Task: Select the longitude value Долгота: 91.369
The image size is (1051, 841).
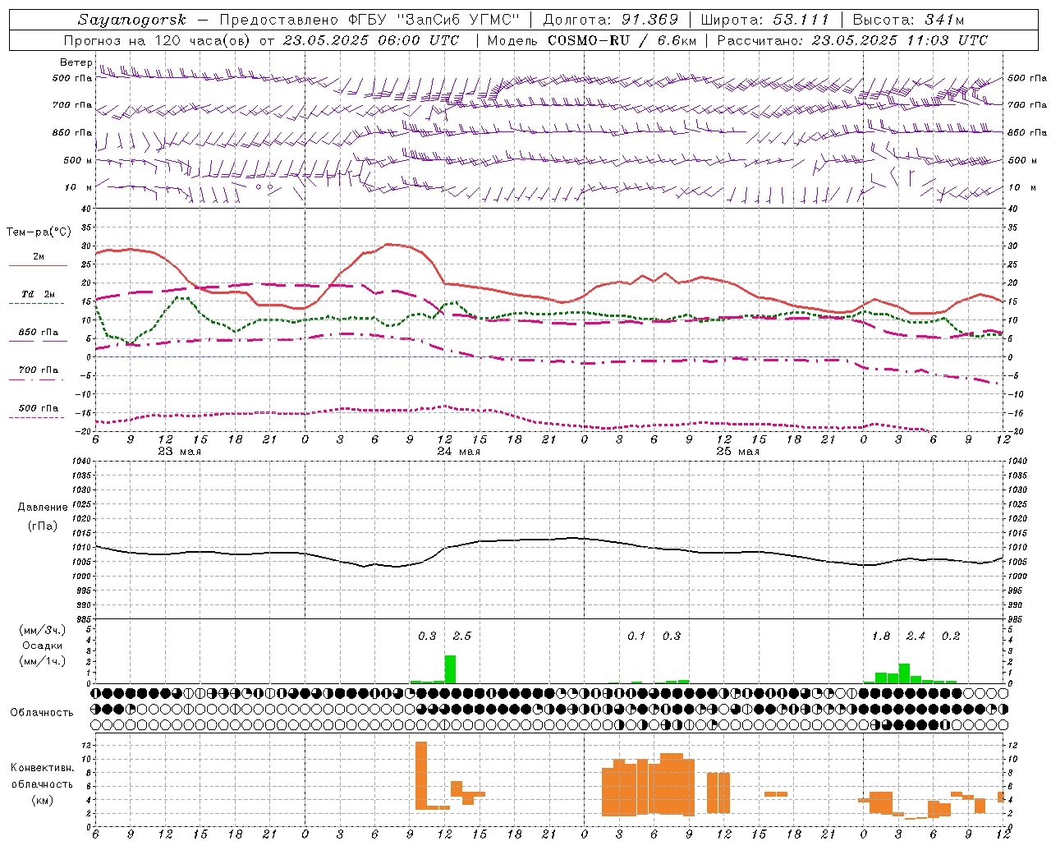Action: [611, 19]
